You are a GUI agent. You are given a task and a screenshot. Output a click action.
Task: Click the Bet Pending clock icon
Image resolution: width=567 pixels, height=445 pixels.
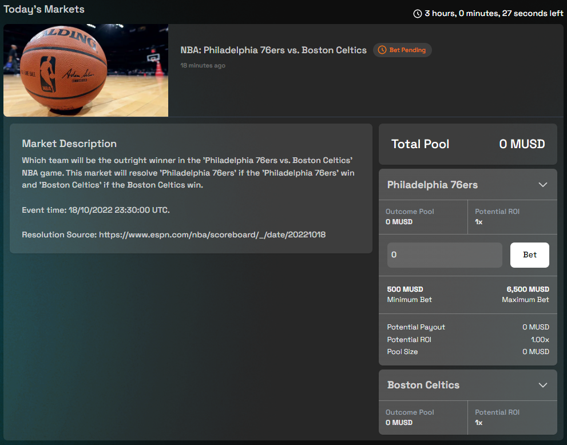(382, 50)
